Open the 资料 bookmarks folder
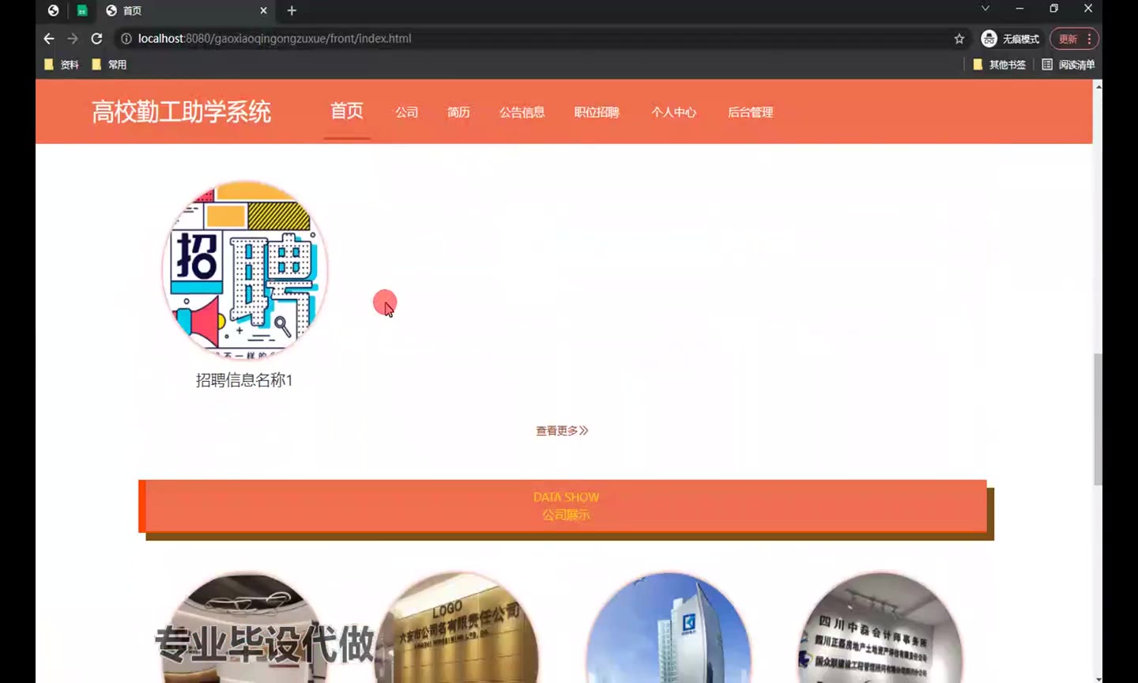Screen dimensions: 1138x683 (x=62, y=65)
